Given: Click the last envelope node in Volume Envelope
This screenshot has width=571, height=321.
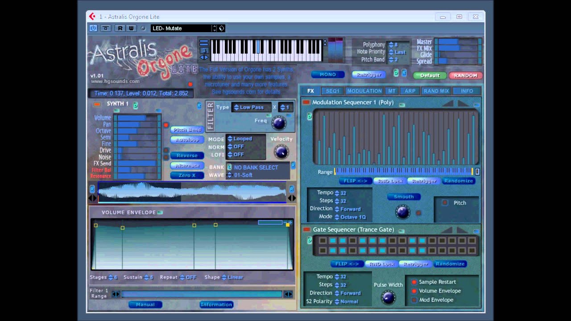Looking at the screenshot, I should pyautogui.click(x=288, y=225).
